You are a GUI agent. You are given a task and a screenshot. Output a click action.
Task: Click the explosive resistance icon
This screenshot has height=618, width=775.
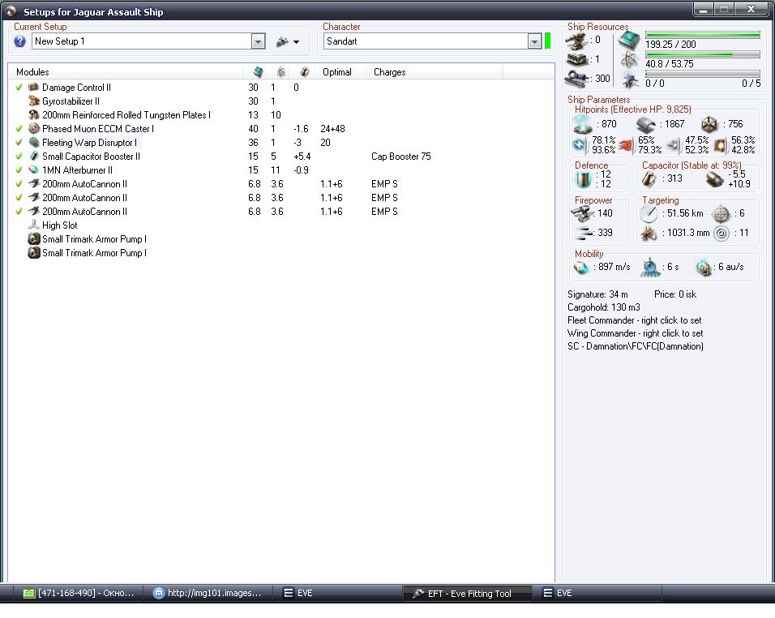(x=721, y=145)
